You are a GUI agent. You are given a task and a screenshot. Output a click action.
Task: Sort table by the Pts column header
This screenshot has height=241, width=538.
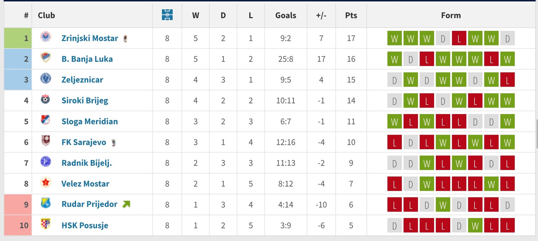[x=351, y=15]
